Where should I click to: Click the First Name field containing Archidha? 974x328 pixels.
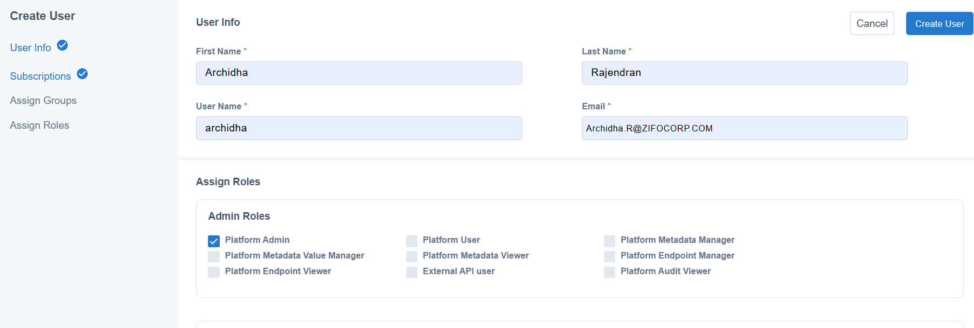[x=359, y=73]
